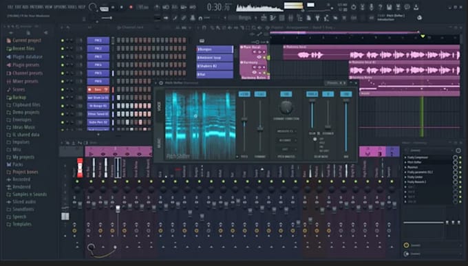Select the Ambient loop pattern
The width and height of the screenshot is (468, 266).
(215, 58)
